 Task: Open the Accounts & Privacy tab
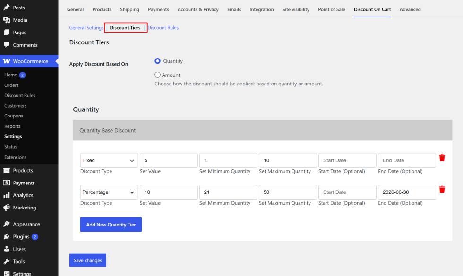click(198, 9)
